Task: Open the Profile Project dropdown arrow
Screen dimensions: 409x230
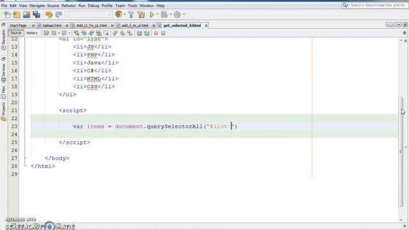Action: point(183,14)
